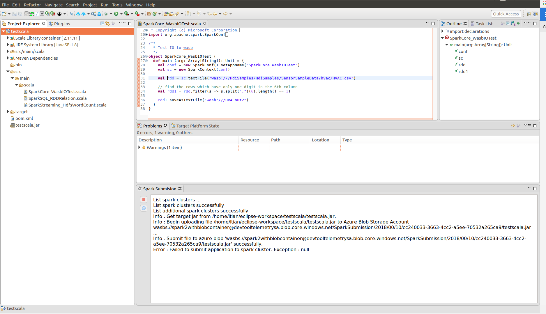Click the Save icon in the toolbar
546x314 pixels.
point(15,14)
